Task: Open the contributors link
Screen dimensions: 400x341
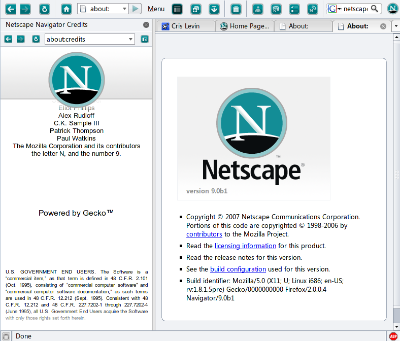Action: pyautogui.click(x=204, y=234)
